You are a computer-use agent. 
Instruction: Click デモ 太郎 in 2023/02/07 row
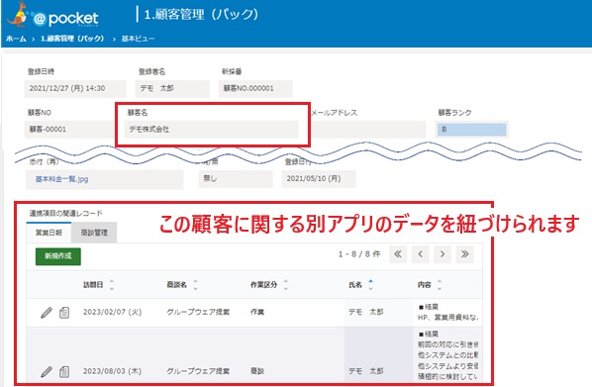[x=366, y=312]
